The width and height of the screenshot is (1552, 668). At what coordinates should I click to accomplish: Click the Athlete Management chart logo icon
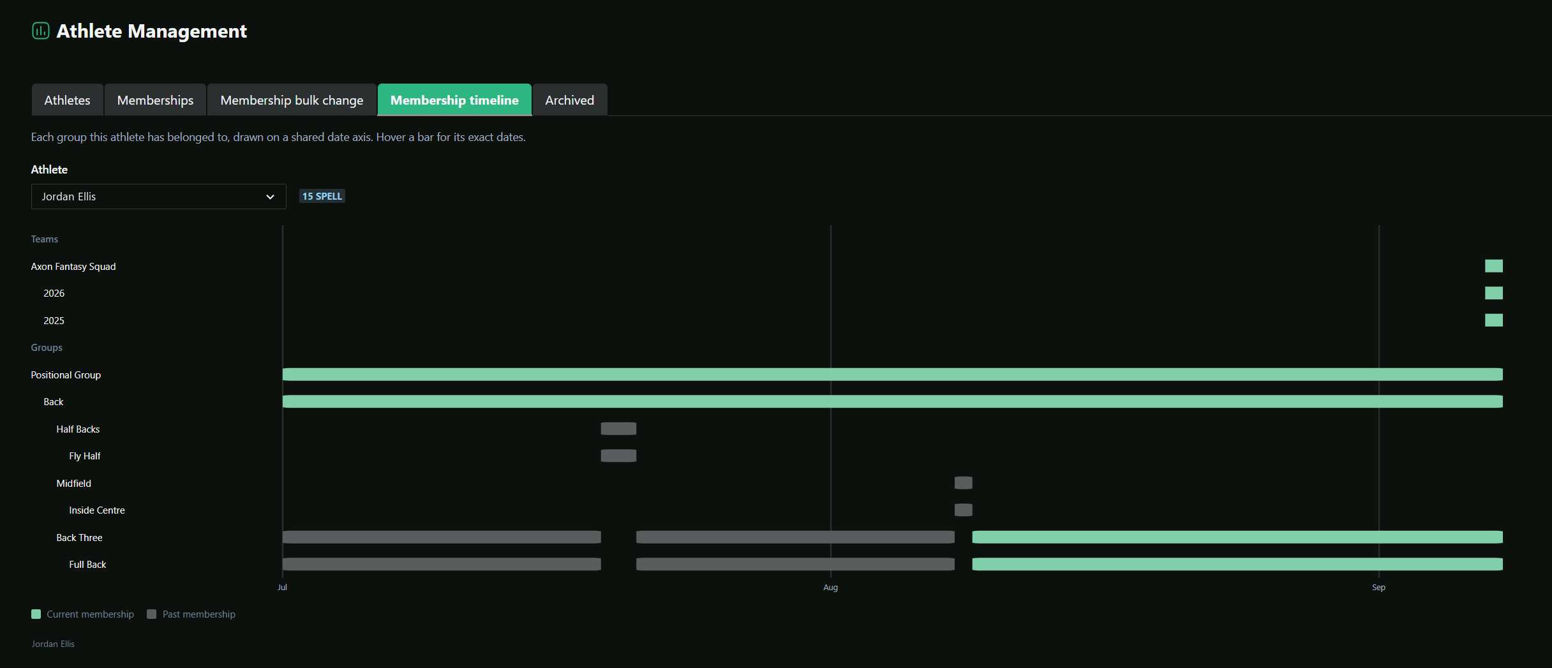coord(40,31)
